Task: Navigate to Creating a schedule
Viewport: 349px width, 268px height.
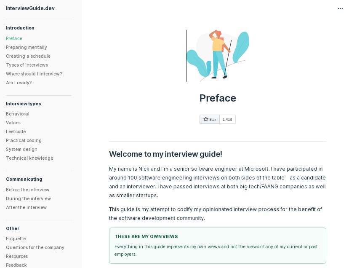Action: [28, 56]
